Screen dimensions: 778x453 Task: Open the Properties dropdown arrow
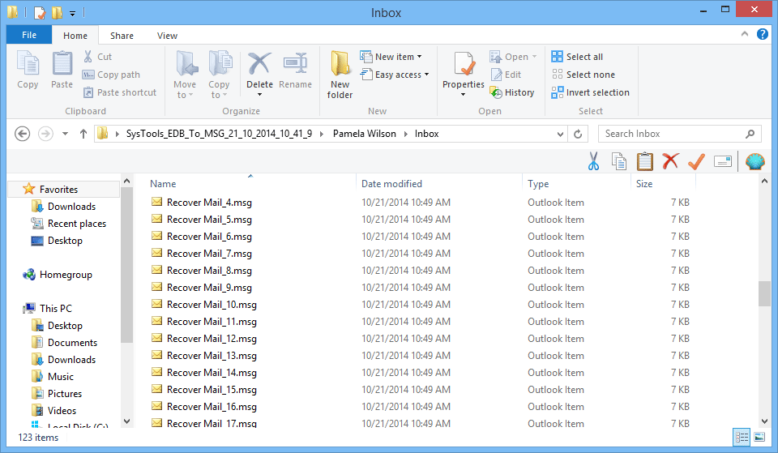pos(463,95)
